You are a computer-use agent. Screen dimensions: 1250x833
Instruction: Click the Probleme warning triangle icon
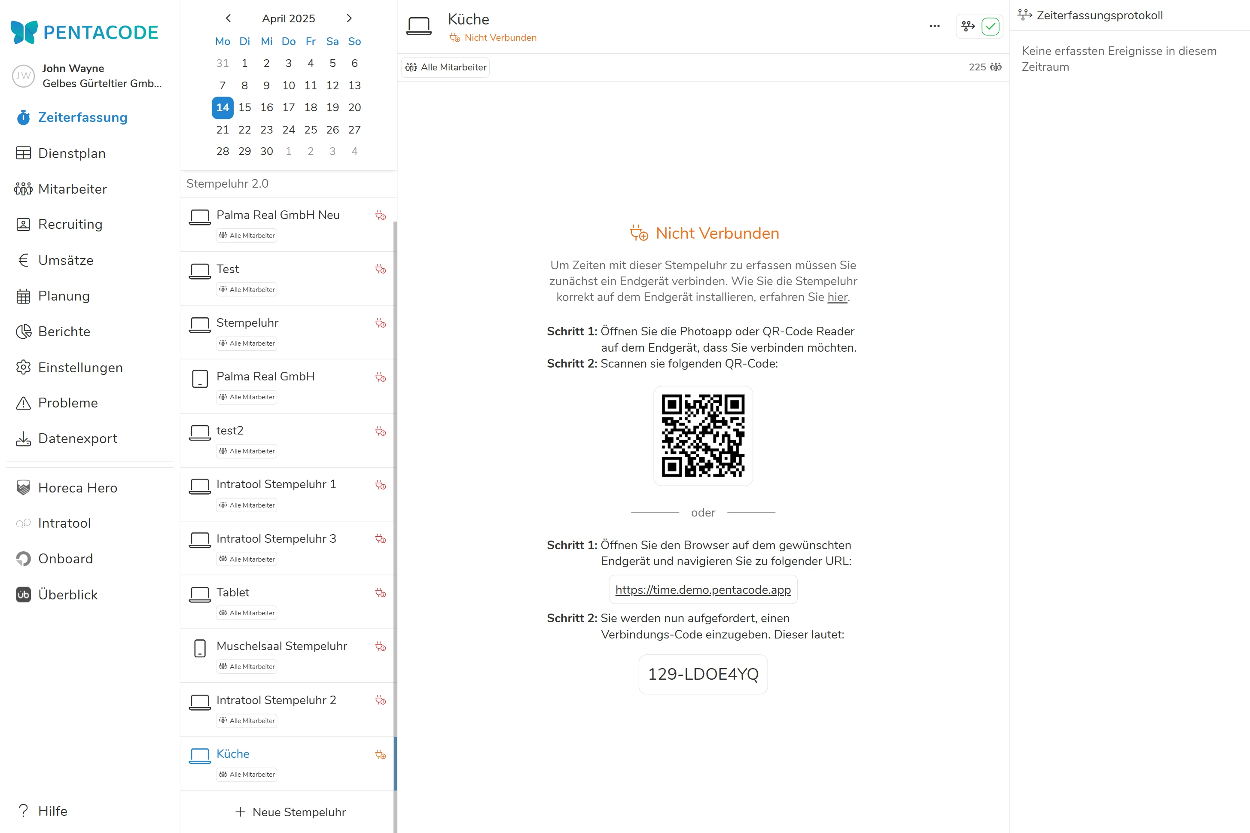click(23, 403)
